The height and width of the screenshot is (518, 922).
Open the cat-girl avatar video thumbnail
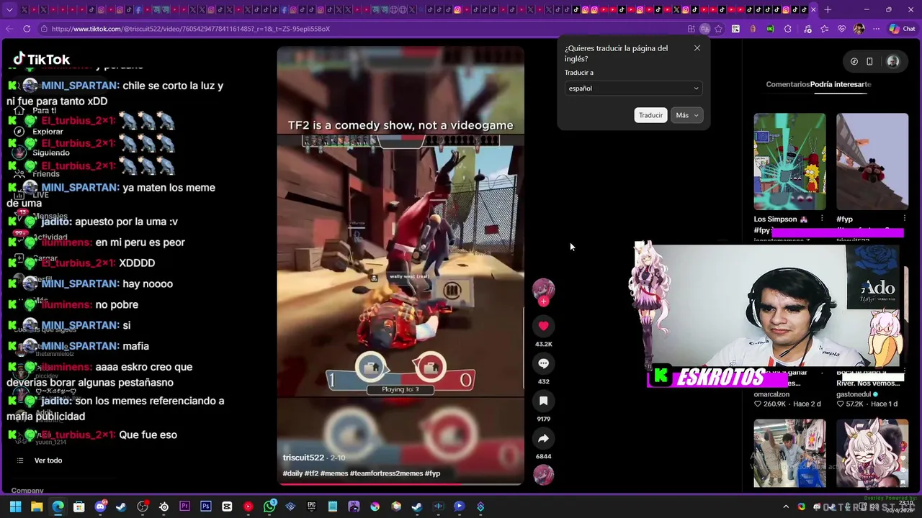pyautogui.click(x=872, y=453)
